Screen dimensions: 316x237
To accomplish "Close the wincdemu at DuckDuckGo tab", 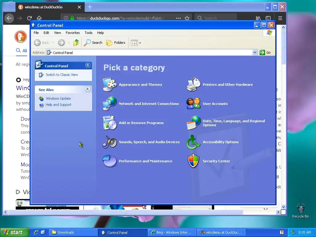I will pyautogui.click(x=79, y=7).
